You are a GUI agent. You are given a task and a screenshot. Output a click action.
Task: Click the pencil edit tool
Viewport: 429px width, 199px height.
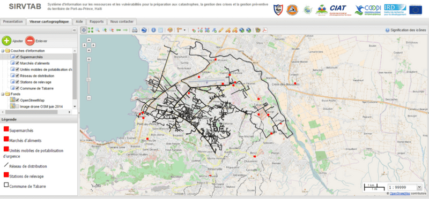[221, 30]
